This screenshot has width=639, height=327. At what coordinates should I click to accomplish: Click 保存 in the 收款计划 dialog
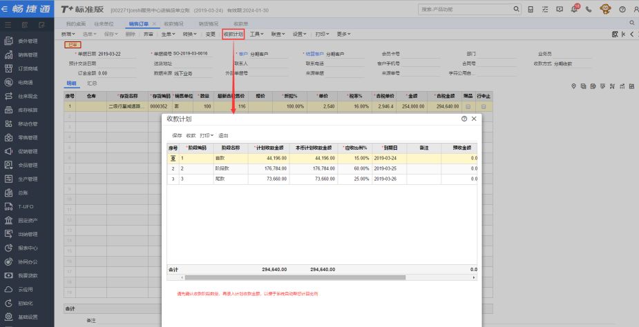tap(177, 135)
